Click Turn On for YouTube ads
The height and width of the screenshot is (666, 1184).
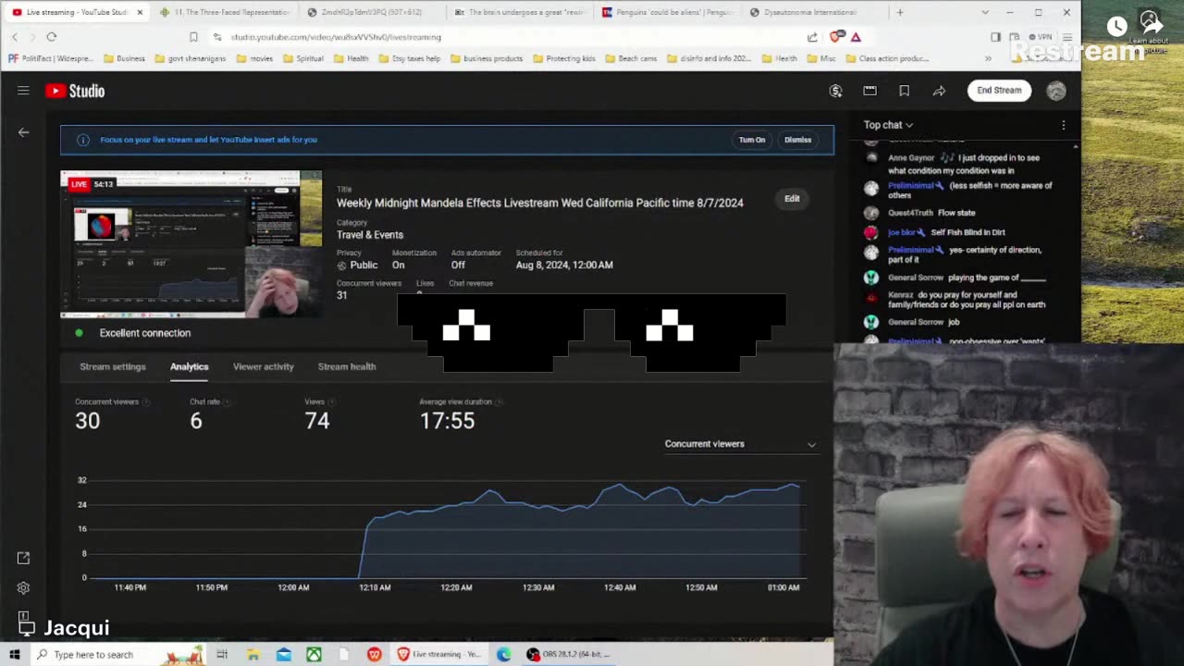tap(752, 140)
